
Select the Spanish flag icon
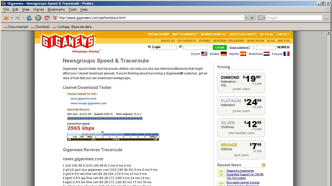click(x=243, y=54)
